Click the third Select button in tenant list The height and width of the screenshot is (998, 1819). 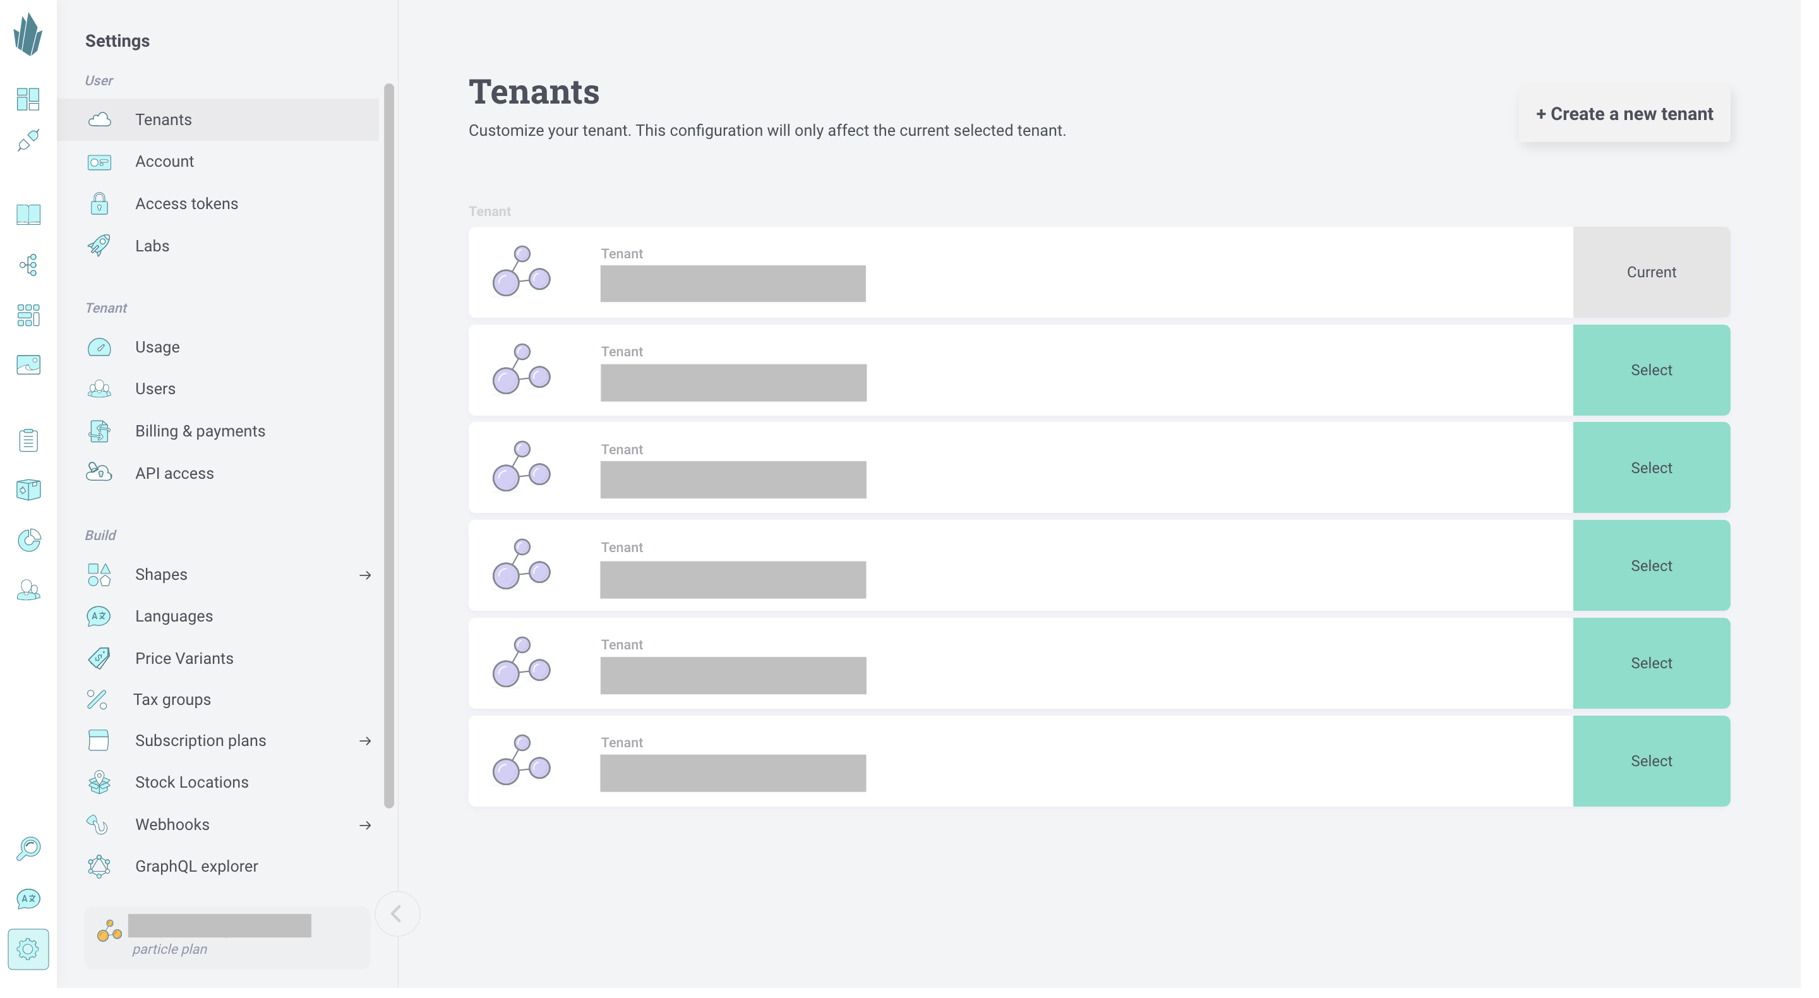tap(1651, 566)
